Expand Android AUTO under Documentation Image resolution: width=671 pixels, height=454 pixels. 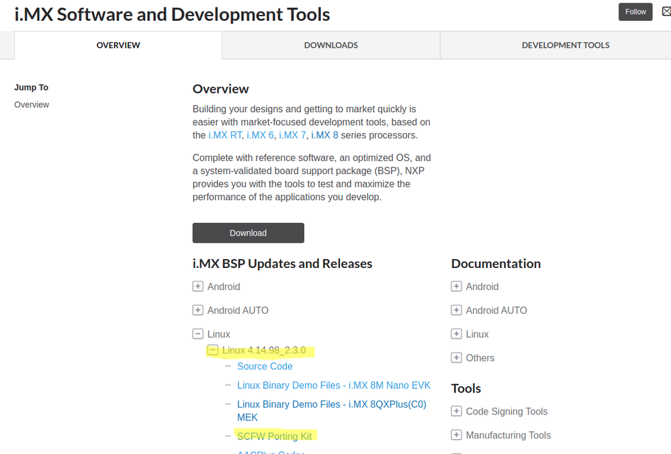coord(456,310)
